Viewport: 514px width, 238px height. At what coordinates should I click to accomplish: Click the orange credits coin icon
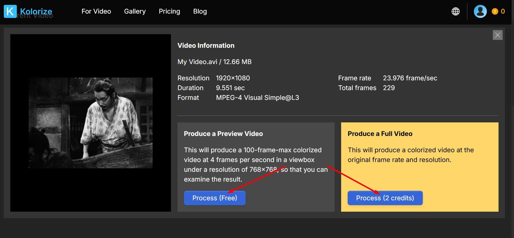coord(495,11)
